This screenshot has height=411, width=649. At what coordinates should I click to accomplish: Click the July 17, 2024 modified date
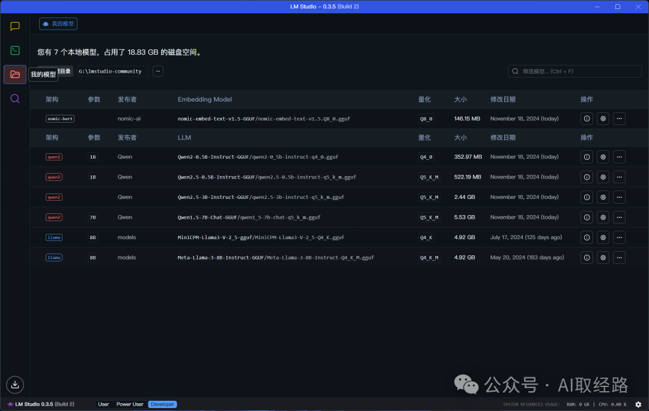pyautogui.click(x=526, y=237)
